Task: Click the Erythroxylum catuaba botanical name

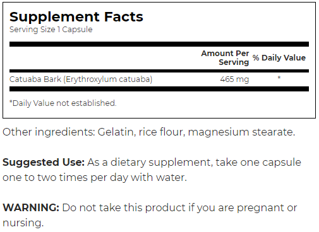Action: (108, 79)
